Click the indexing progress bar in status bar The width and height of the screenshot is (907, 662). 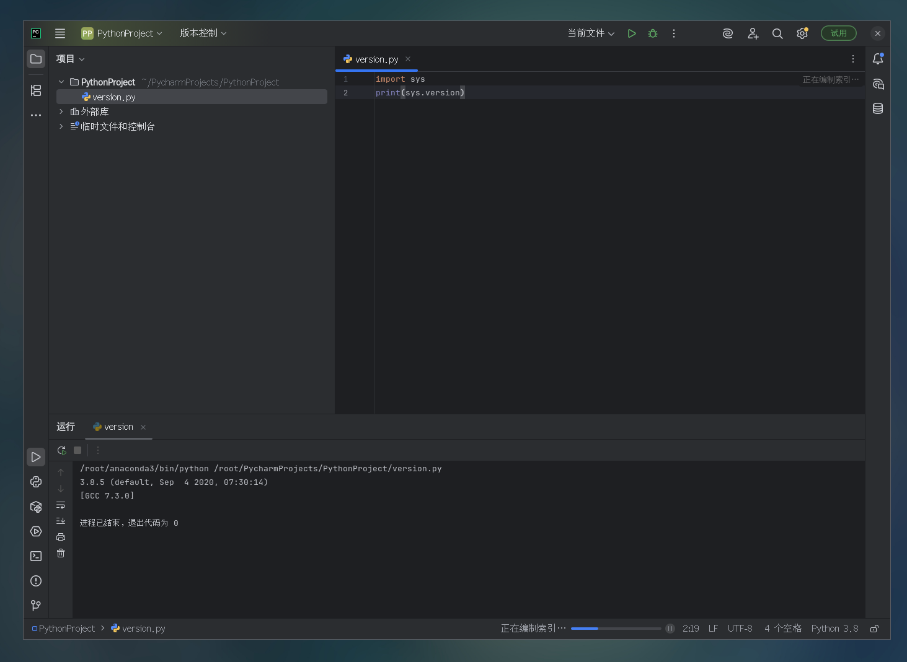point(616,629)
